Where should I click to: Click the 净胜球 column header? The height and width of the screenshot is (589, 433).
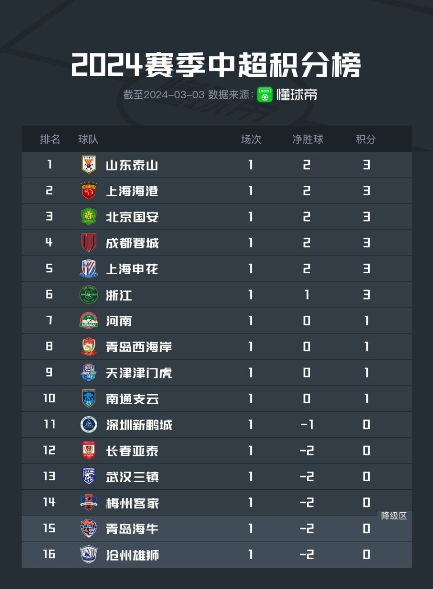coord(308,139)
